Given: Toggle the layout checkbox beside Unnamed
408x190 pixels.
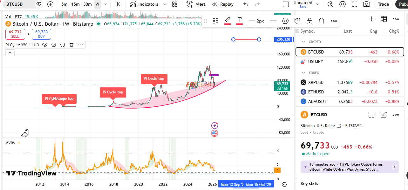Looking at the screenshot, I should (286, 4).
